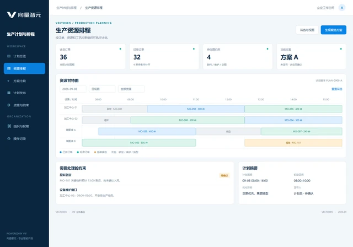
Task: Open the 全部资源 resource dropdown
Action: tap(131, 89)
